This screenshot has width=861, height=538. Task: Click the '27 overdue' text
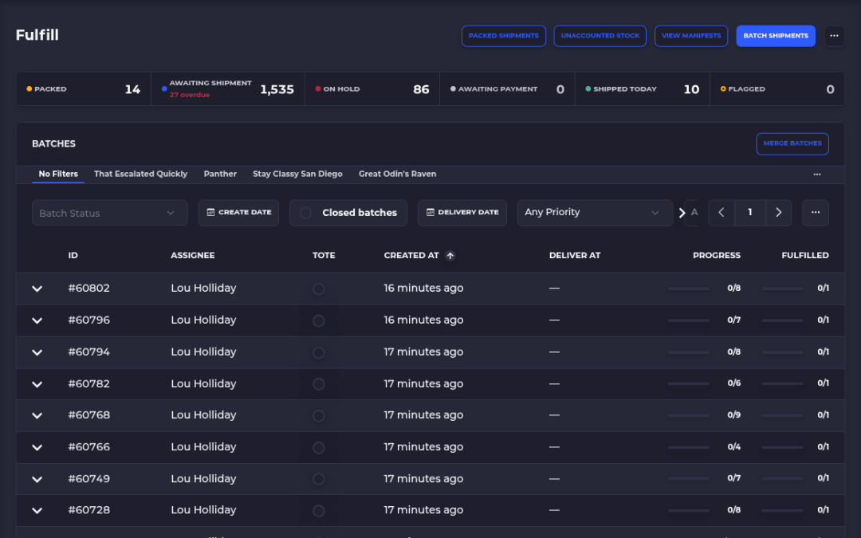tap(190, 95)
